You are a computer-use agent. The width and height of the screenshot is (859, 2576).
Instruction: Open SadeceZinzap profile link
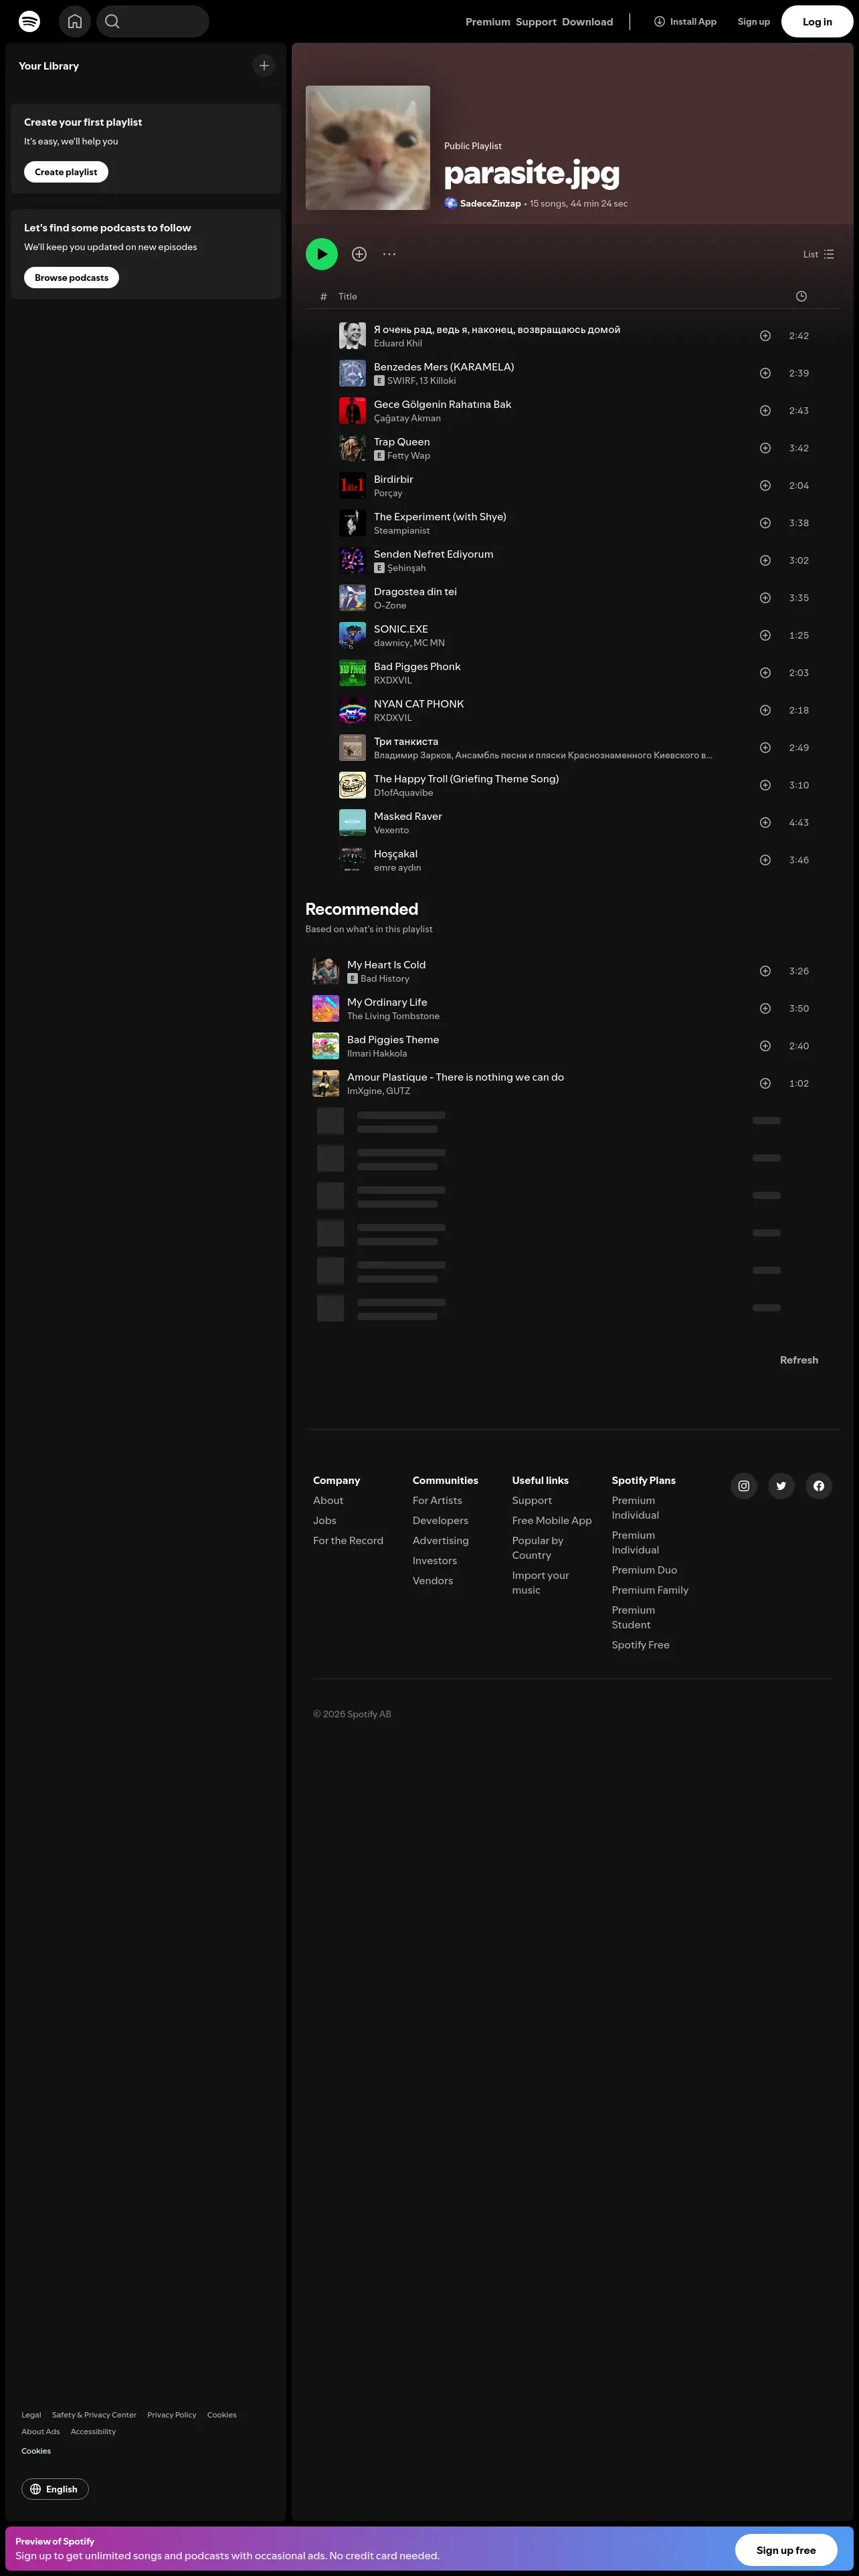[490, 204]
